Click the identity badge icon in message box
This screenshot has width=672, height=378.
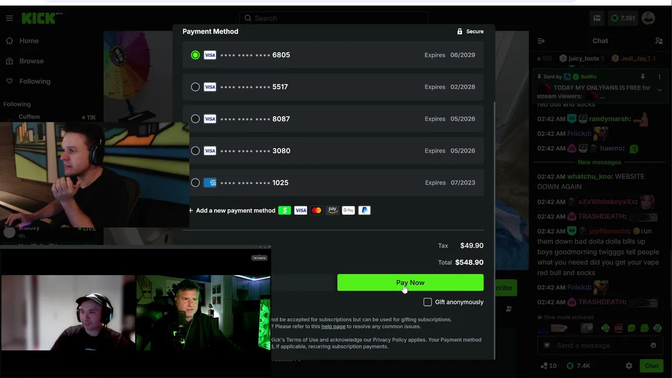tap(548, 345)
